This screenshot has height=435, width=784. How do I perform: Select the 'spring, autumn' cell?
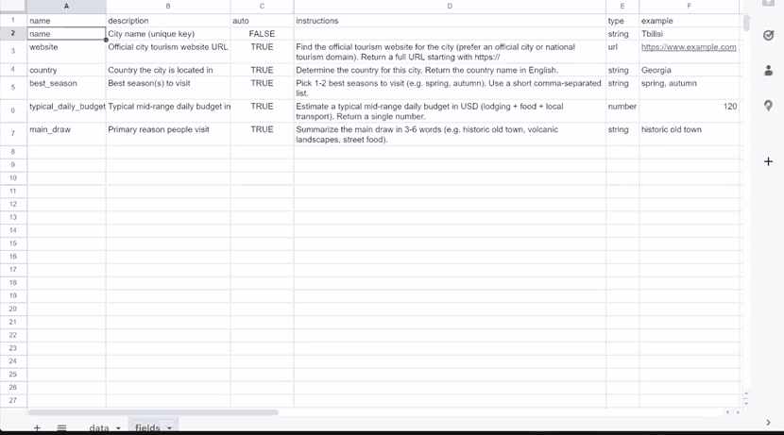point(689,88)
